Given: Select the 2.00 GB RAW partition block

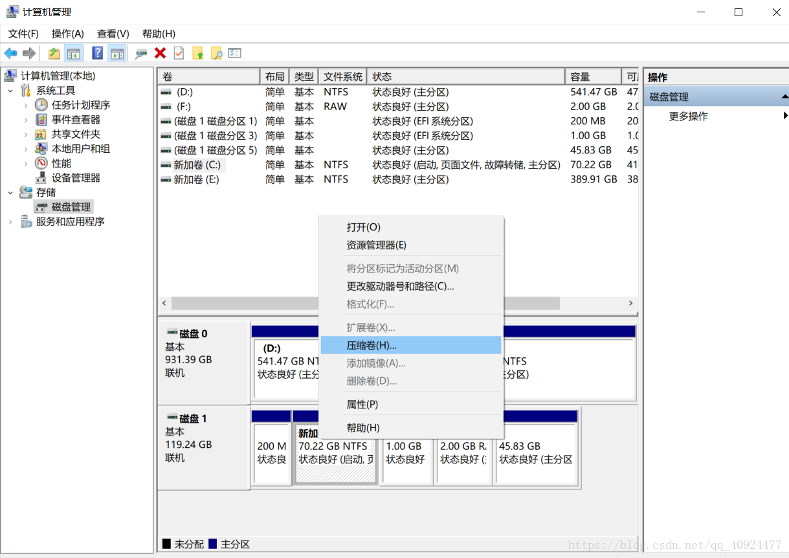Looking at the screenshot, I should click(463, 453).
